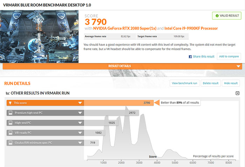
Task: Click the RUN DETAILS heading
Action: [x=17, y=83]
